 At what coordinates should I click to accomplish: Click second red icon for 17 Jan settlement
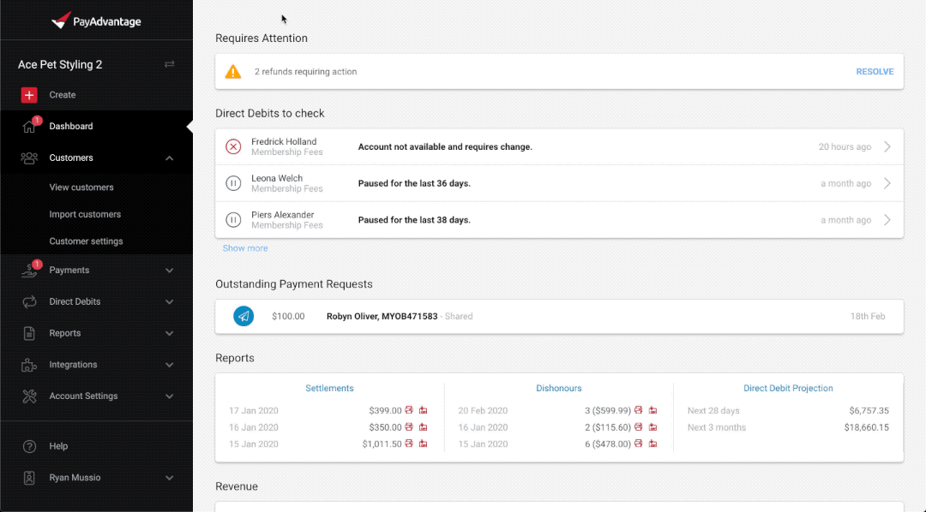[423, 410]
